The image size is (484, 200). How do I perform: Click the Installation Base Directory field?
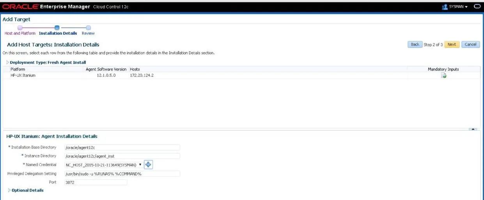tap(122, 147)
